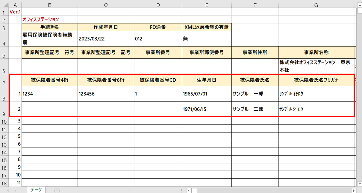Select furigana cell ｻﾝﾌﾟﾙ ｲﾁﾛｳ
The image size is (362, 193).
click(316, 94)
